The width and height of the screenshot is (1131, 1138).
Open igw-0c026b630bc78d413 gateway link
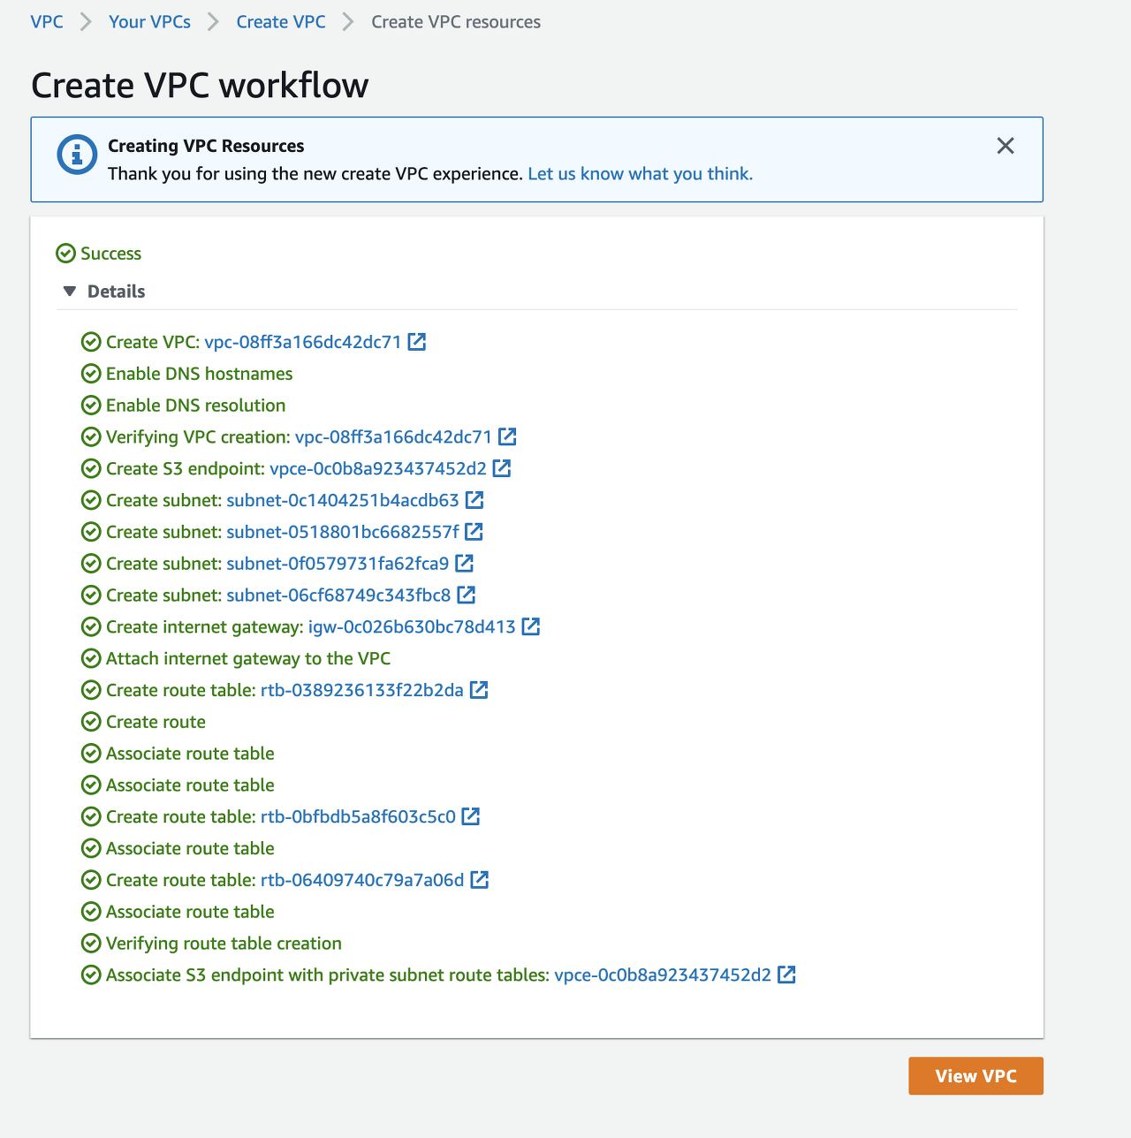pos(412,626)
